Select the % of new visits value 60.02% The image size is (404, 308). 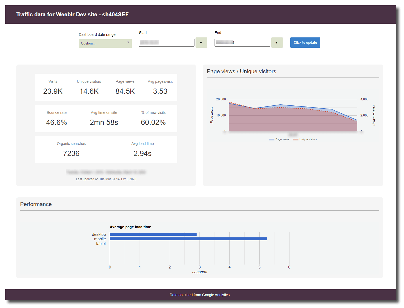coord(153,123)
